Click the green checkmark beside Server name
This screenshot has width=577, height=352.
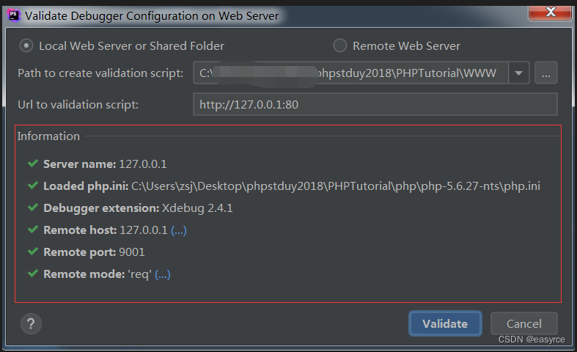pos(32,164)
